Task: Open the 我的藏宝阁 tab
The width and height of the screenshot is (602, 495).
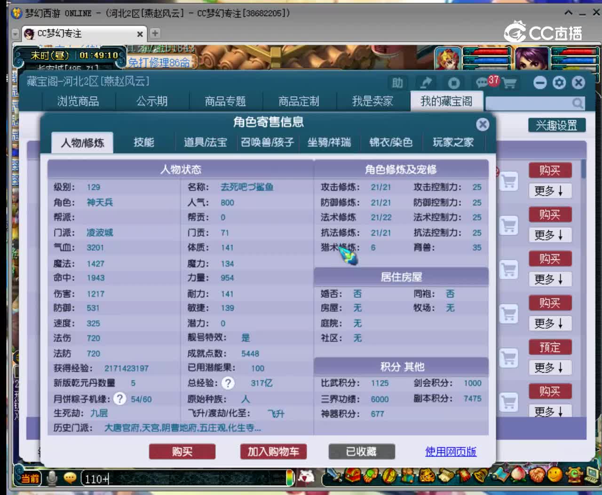Action: 446,101
